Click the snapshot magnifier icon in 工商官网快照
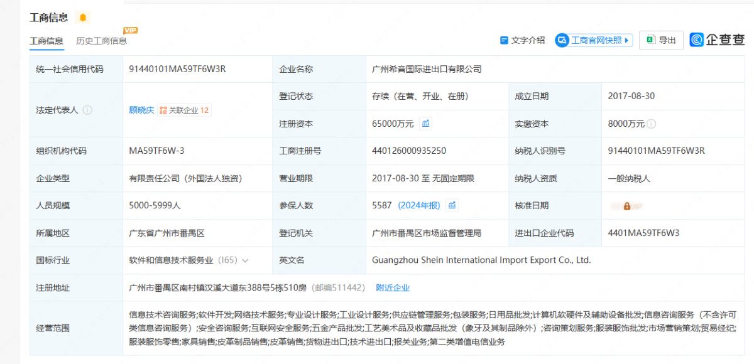 point(561,40)
